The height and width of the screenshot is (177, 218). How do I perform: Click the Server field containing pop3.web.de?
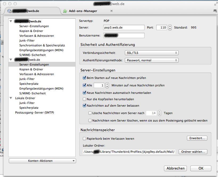[124, 27]
